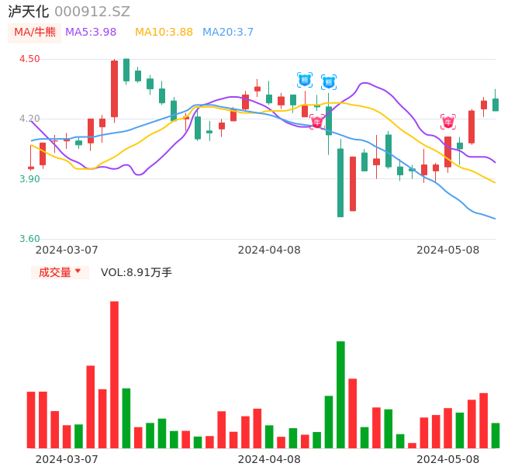The height and width of the screenshot is (470, 532).
Task: Click the second blue bear signal marker
Action: [329, 81]
